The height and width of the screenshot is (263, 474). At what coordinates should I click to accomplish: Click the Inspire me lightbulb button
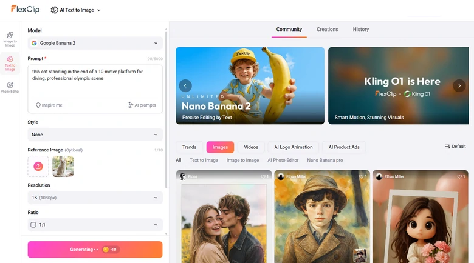(49, 105)
